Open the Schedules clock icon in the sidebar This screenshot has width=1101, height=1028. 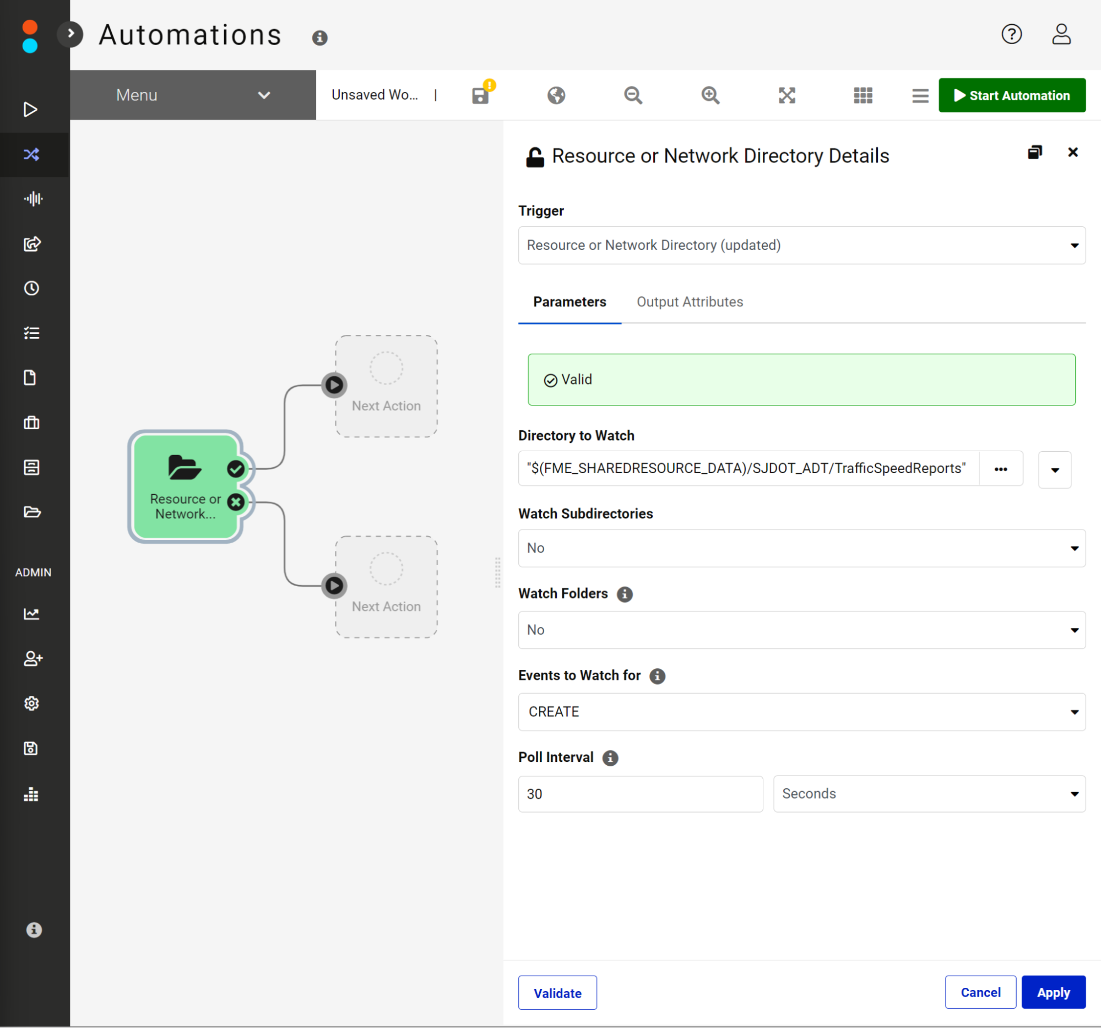31,288
